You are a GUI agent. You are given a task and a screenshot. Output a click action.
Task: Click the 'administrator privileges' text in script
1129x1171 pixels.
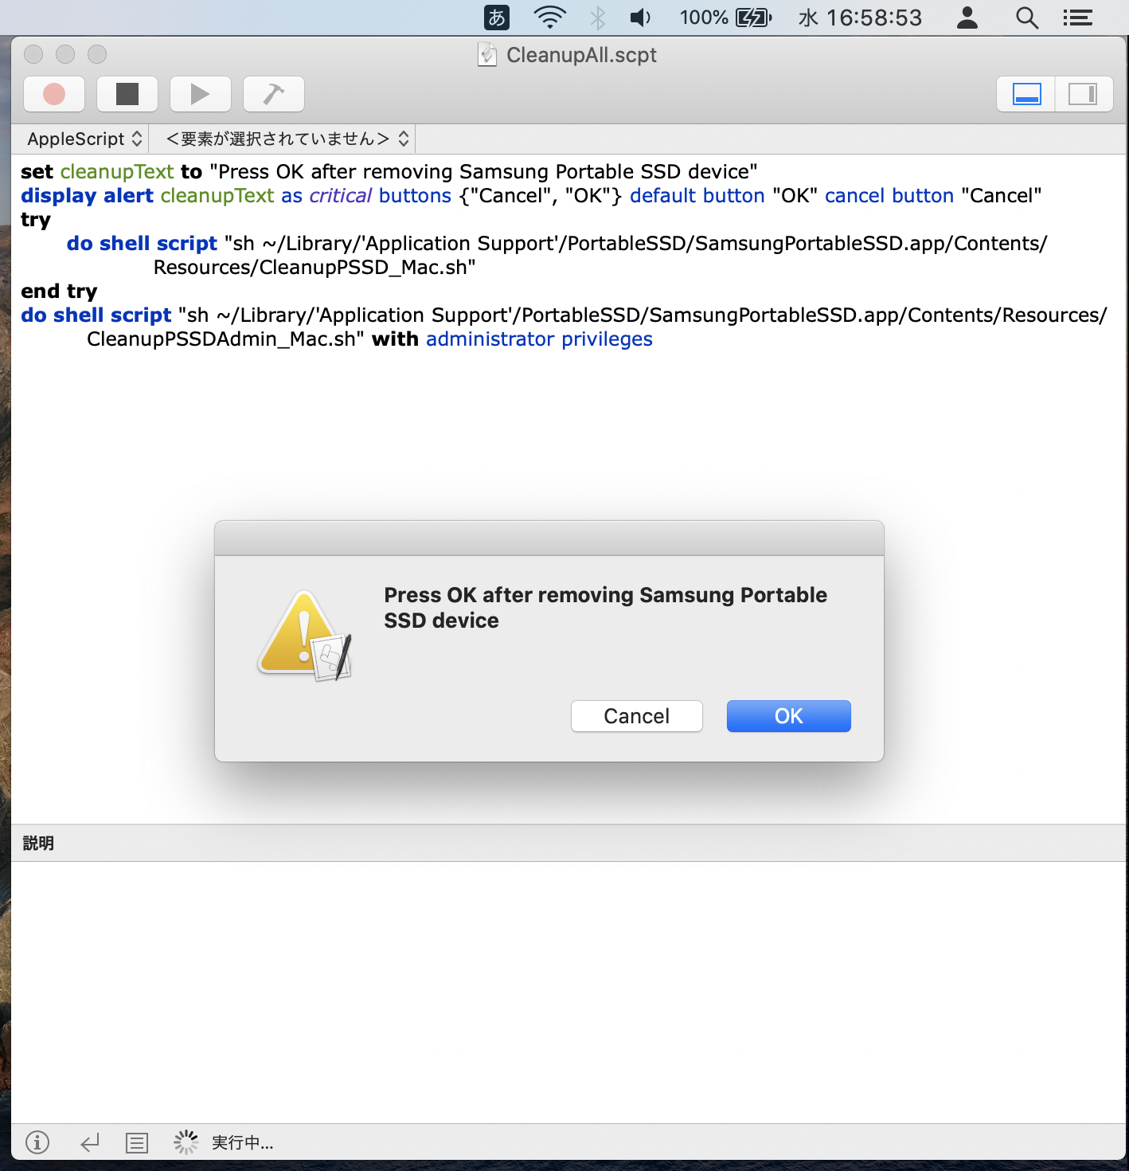tap(539, 339)
